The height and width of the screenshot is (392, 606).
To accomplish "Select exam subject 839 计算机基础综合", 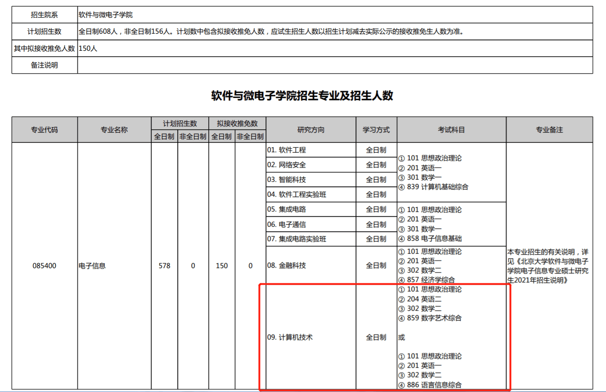I will [434, 187].
